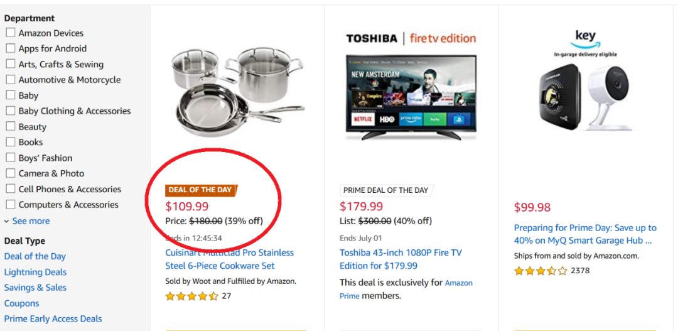
Task: Click the cookware set star rating
Action: pos(191,296)
